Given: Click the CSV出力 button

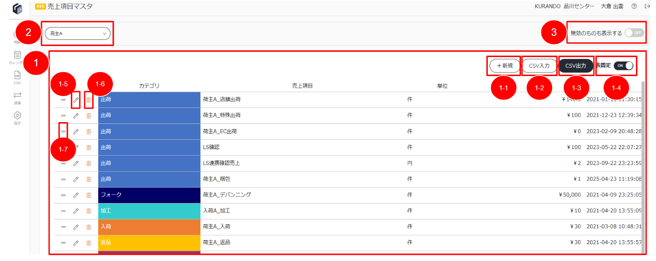Looking at the screenshot, I should (x=576, y=66).
